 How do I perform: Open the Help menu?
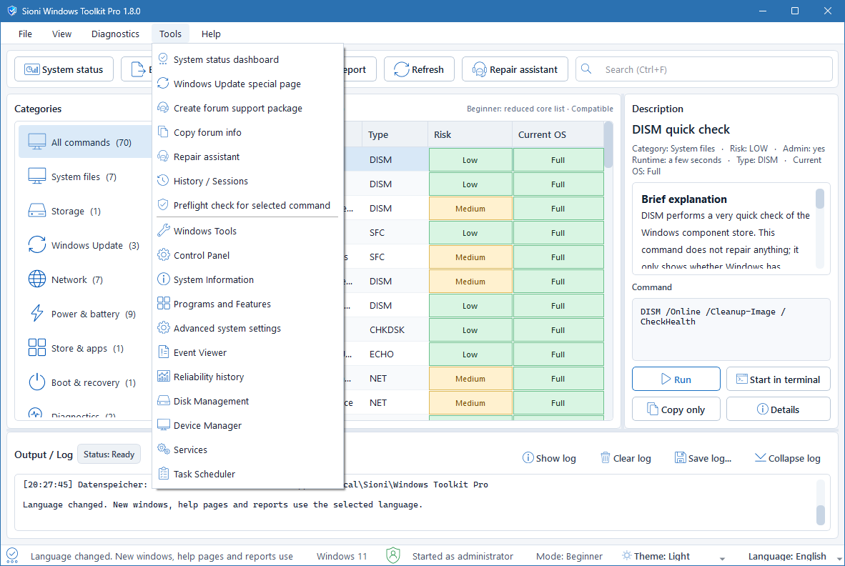pos(211,34)
